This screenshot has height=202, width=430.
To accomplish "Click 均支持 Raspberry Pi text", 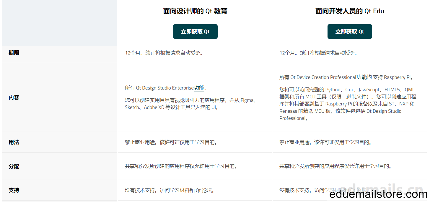I will click(x=390, y=77).
